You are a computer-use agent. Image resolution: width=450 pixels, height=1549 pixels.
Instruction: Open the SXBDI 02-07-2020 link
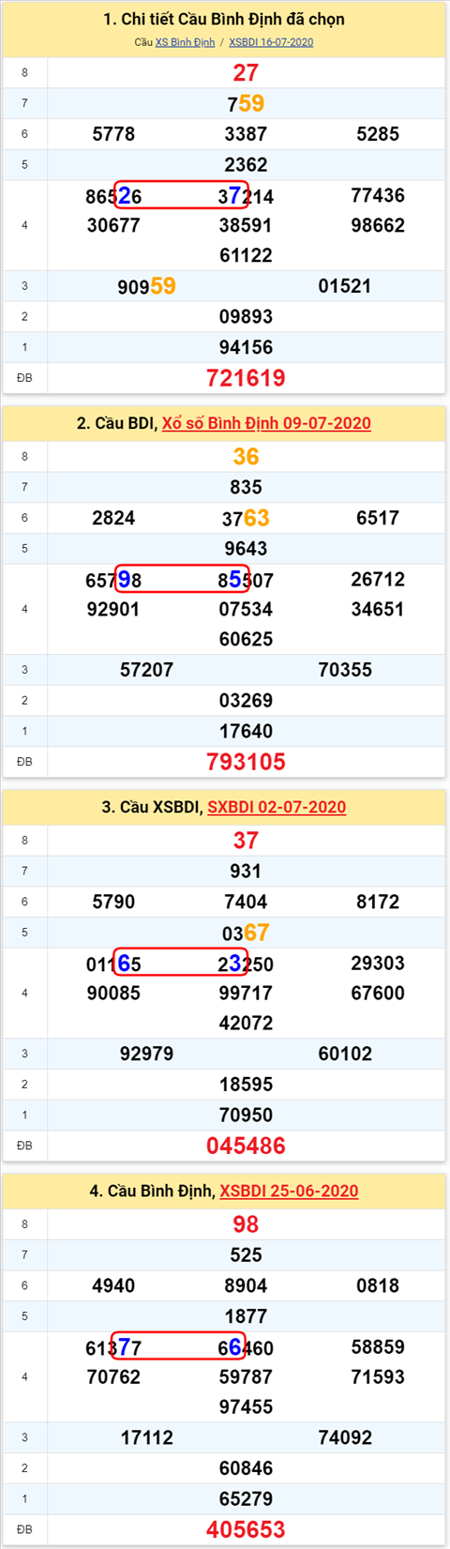[277, 807]
